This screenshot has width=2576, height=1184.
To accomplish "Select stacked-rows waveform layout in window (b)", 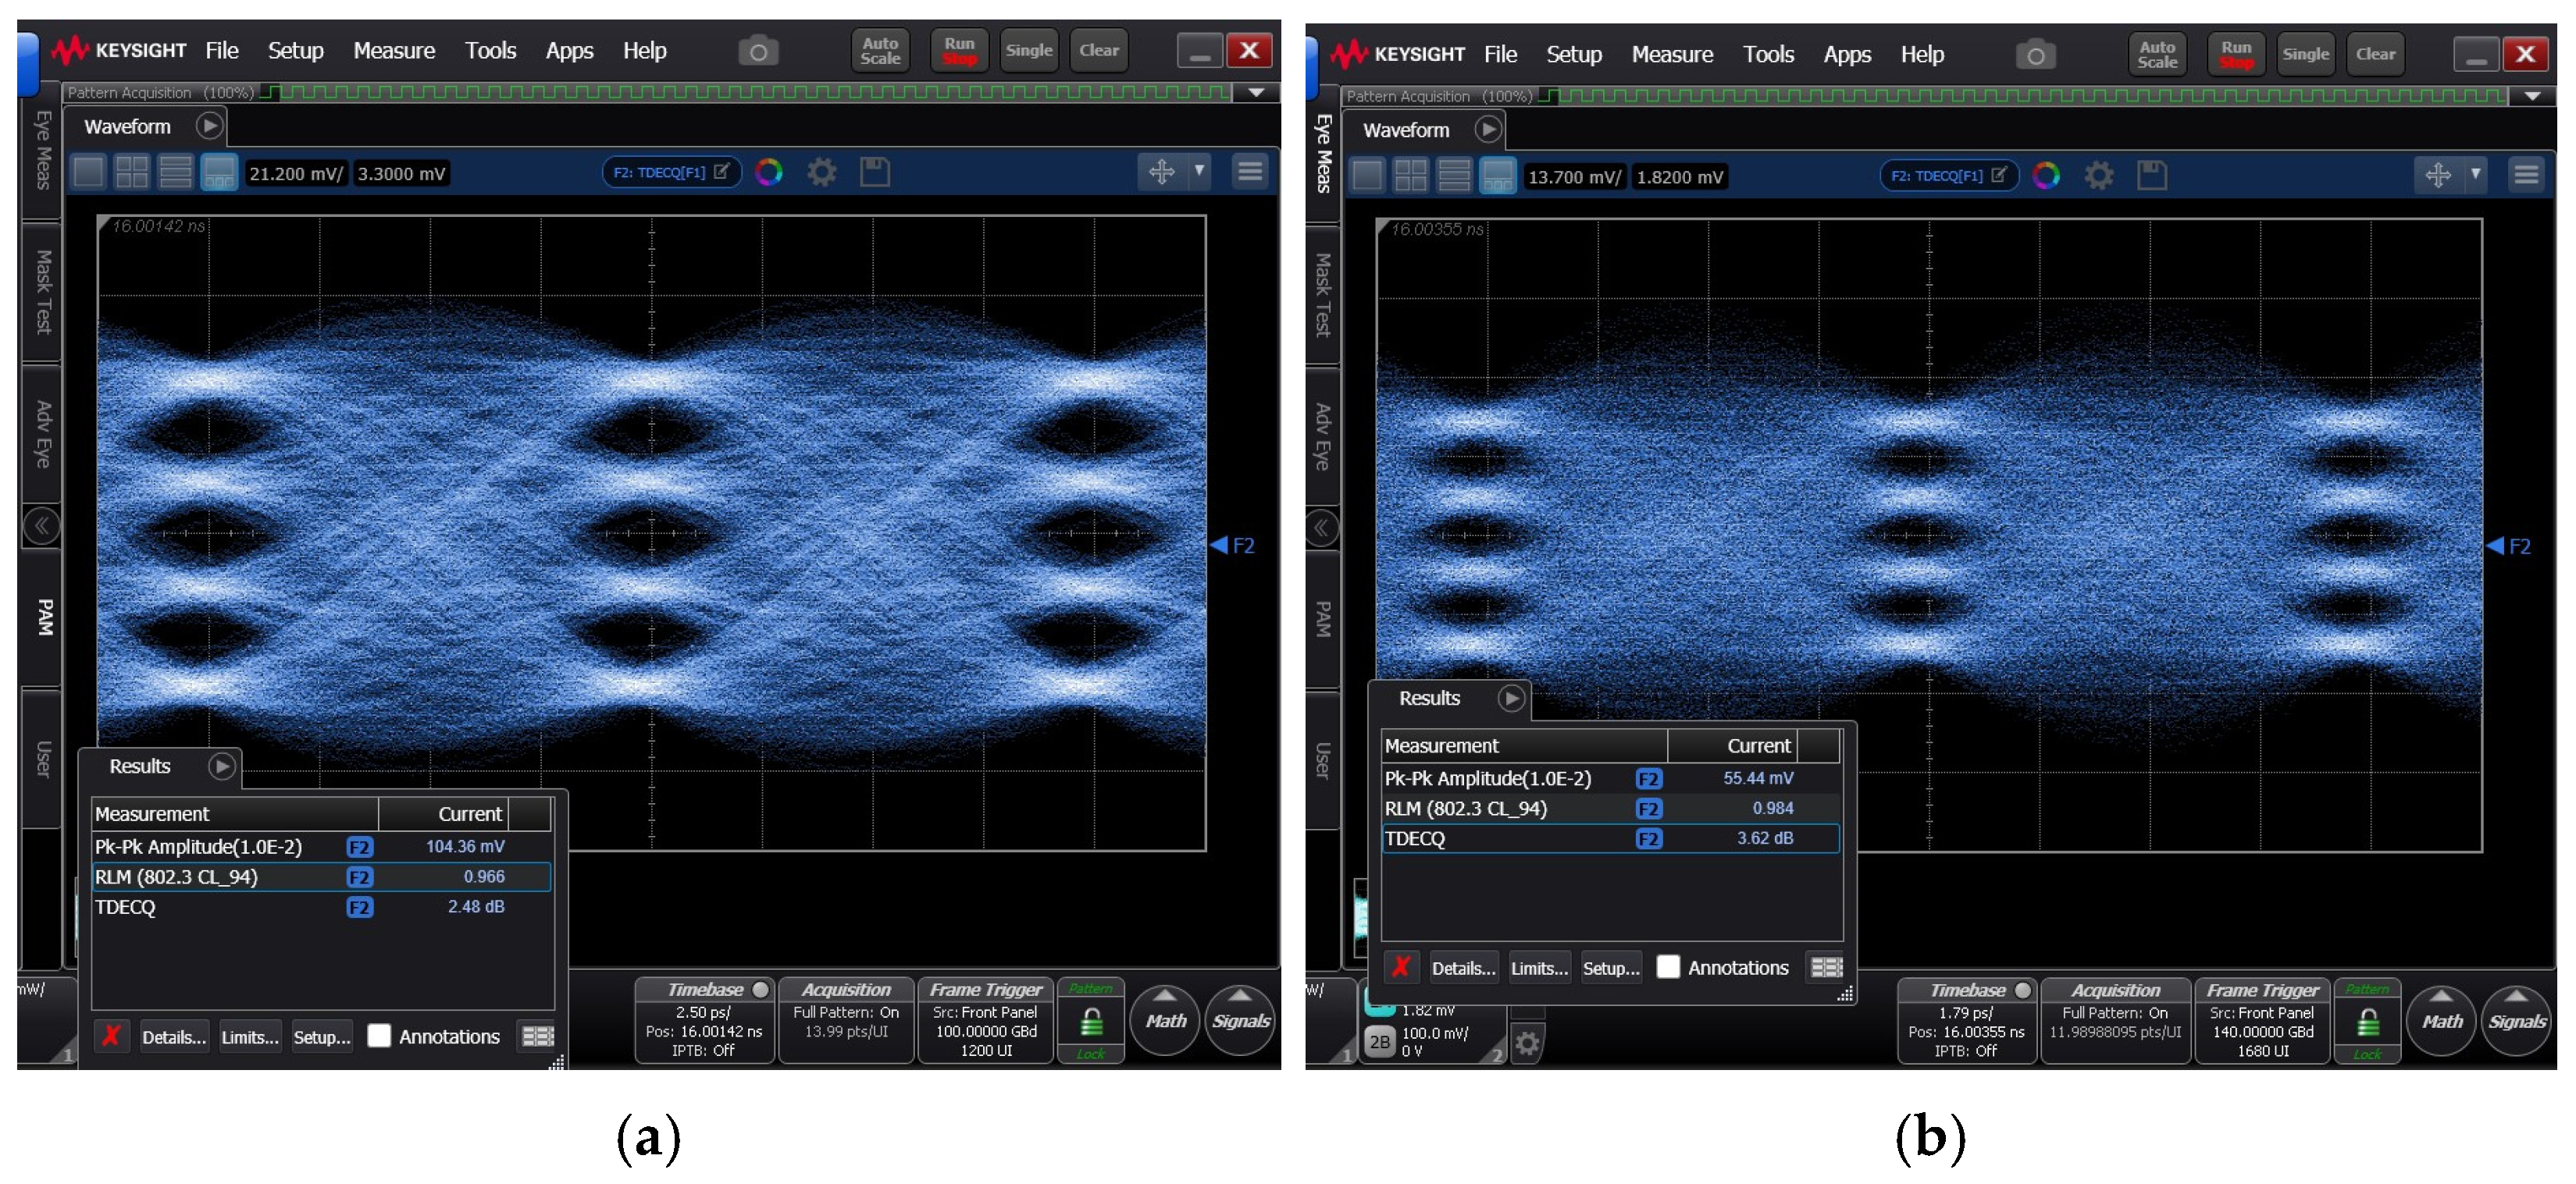I will coord(1454,177).
